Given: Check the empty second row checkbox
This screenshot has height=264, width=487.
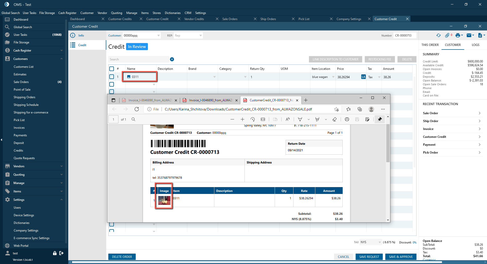Looking at the screenshot, I should click(x=112, y=84).
